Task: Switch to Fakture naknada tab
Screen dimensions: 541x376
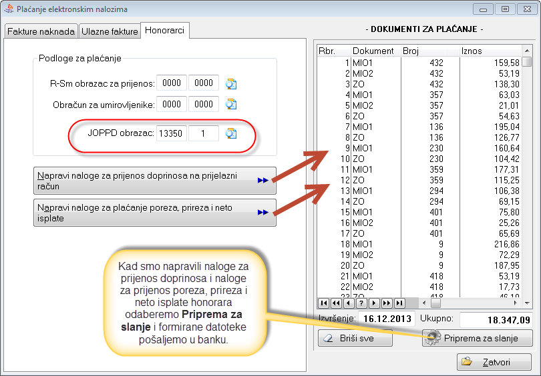Action: 41,31
